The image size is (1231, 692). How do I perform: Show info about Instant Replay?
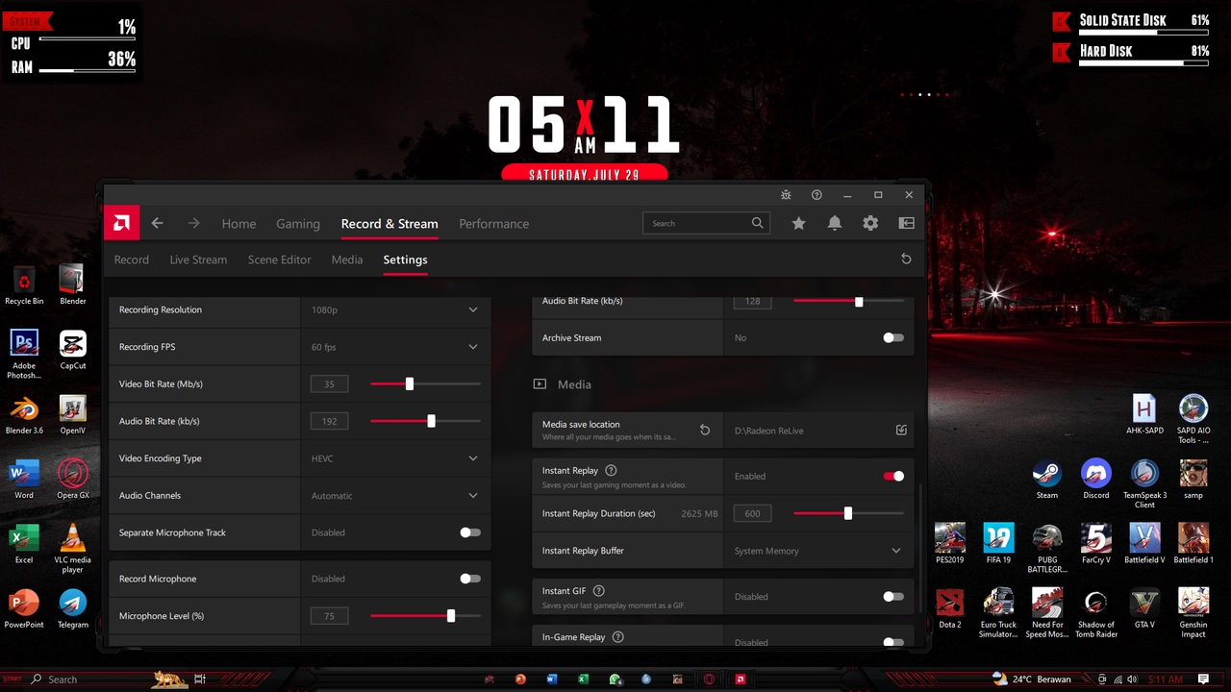coord(612,471)
